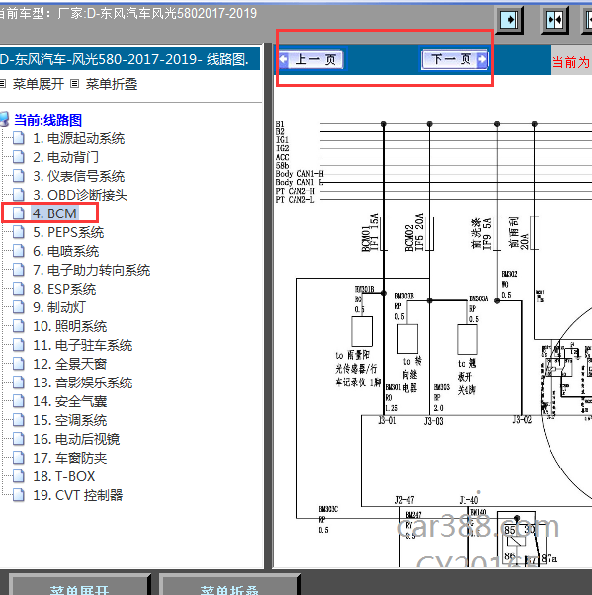The image size is (592, 595).
Task: Click the right-arrow panel toolbar icon
Action: [509, 20]
